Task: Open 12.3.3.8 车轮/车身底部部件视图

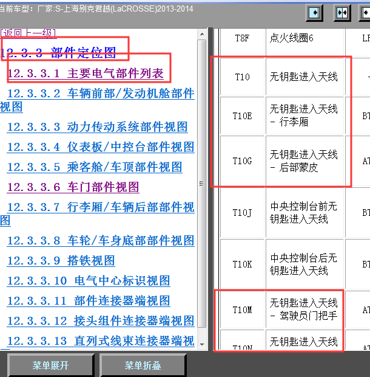Action: 101,240
